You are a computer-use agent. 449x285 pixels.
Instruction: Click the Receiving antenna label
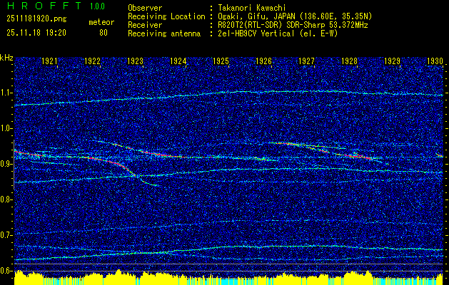click(164, 33)
